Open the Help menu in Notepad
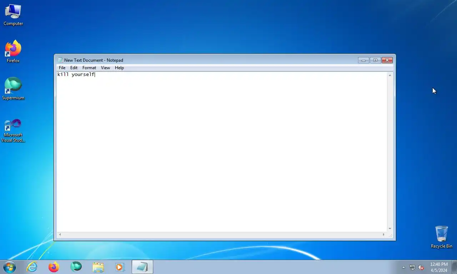 click(119, 68)
